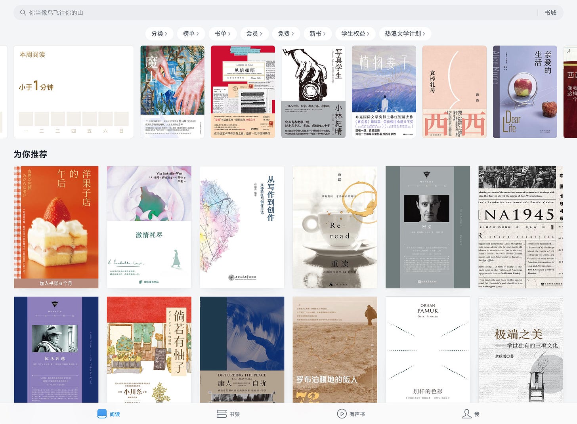Open the 见信如晤 book cover
This screenshot has width=577, height=424.
click(243, 92)
